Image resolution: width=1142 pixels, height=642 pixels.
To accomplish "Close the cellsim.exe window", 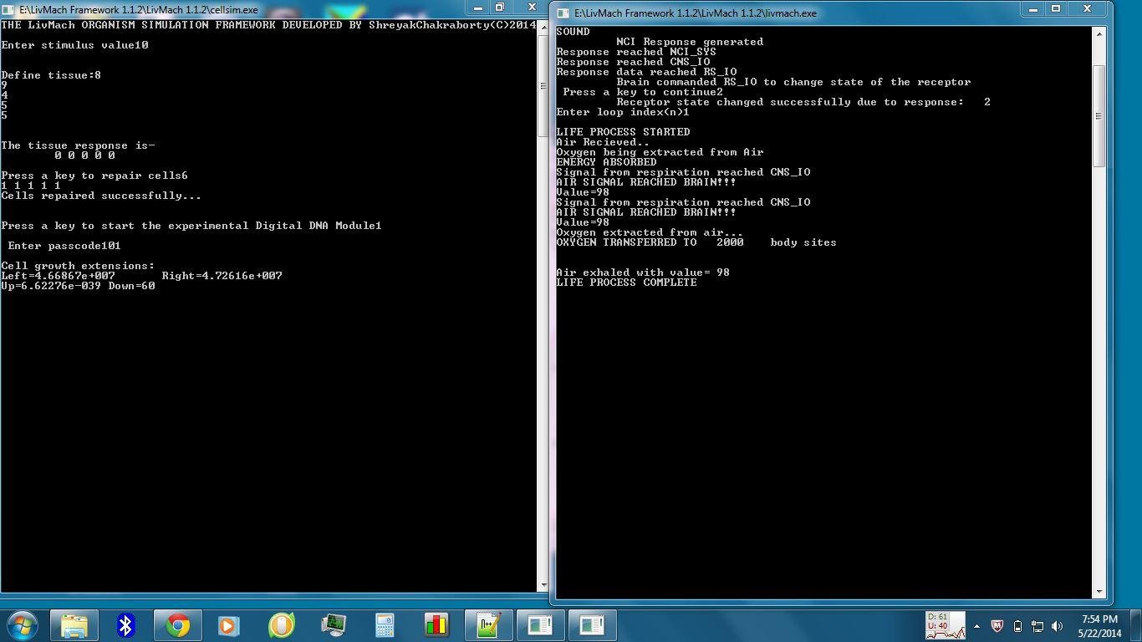I will pyautogui.click(x=531, y=8).
